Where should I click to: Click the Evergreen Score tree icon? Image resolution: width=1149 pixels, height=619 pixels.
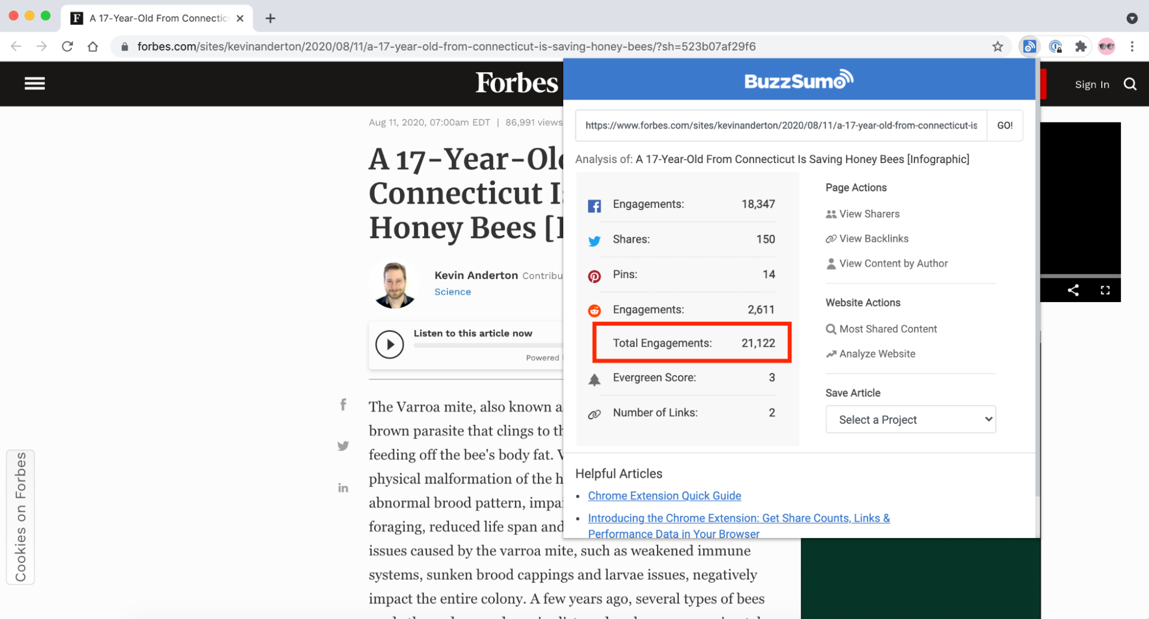coord(594,380)
